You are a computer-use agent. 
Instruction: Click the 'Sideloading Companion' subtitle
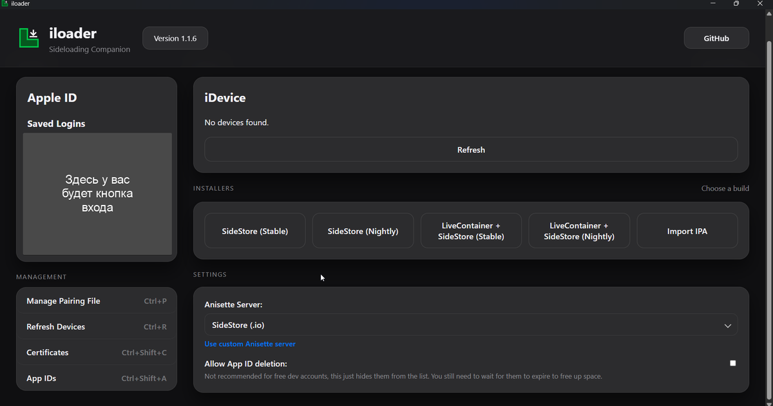tap(90, 50)
